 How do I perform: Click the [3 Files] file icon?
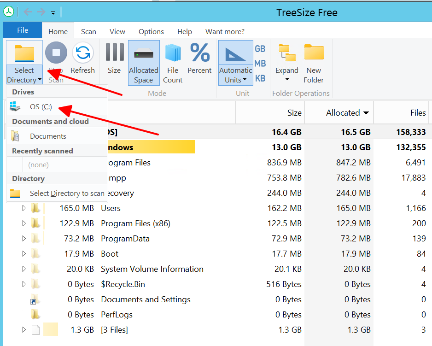pos(36,330)
